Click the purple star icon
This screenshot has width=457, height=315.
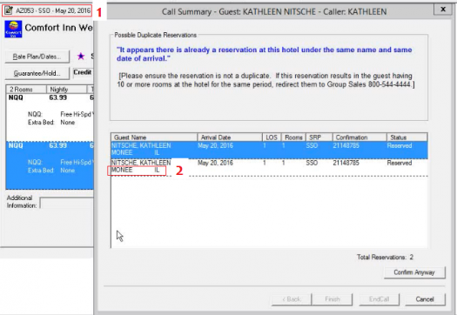point(81,56)
